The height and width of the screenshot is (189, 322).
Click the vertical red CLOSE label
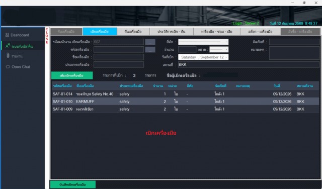(x=47, y=36)
